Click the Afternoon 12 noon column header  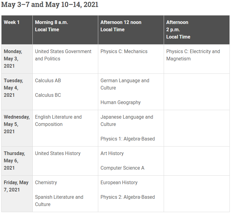121,26
